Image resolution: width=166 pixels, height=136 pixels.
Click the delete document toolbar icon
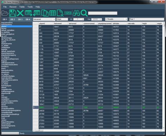[x=60, y=13]
